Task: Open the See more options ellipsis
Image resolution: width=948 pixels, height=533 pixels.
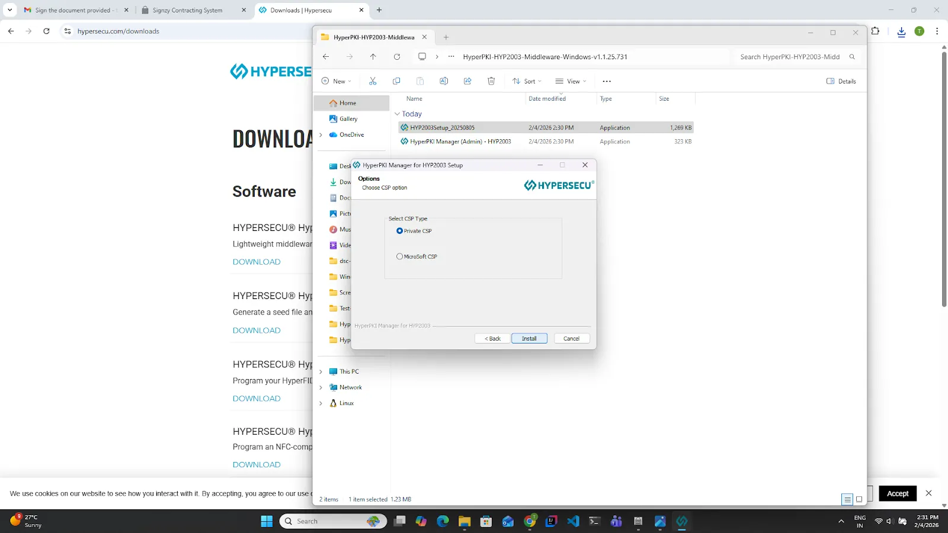Action: [607, 81]
